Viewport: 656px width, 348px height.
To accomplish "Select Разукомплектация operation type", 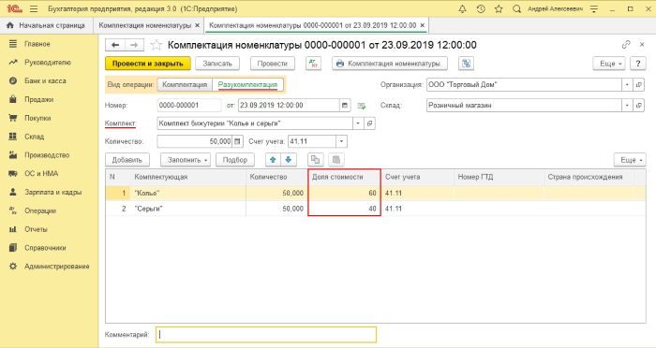I will click(x=247, y=84).
